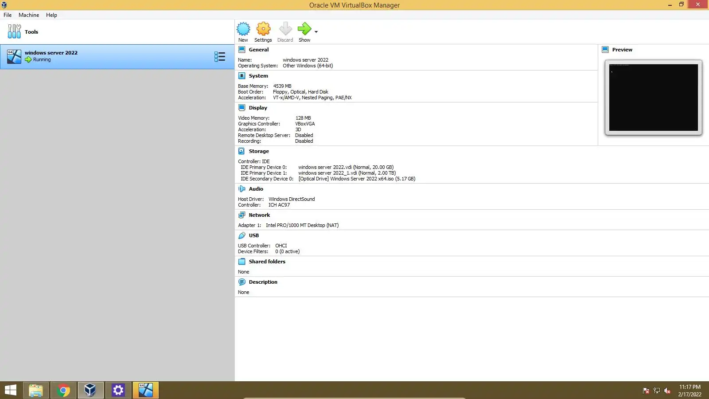This screenshot has height=399, width=709.
Task: Click the windows server 2022 VM icon
Action: click(x=14, y=56)
